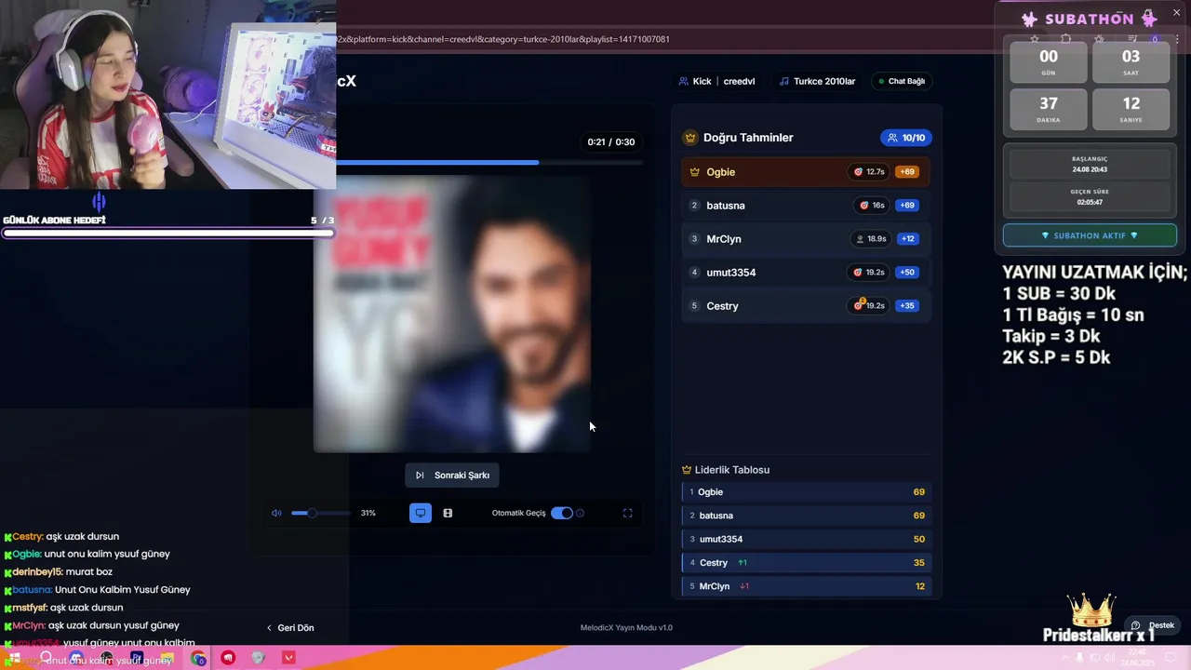Open the Turkce 2010lar playlist badge

tap(818, 81)
